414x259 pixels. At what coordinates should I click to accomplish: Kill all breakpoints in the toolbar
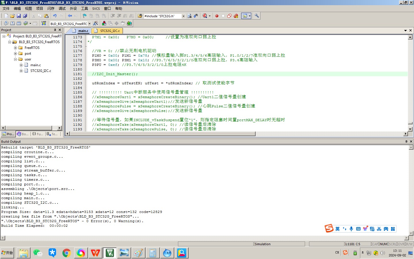click(x=236, y=16)
